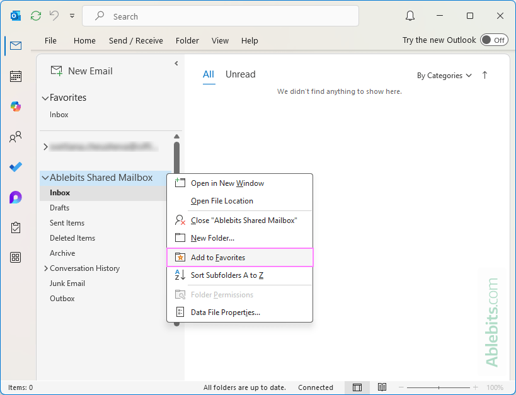Viewport: 516px width, 395px height.
Task: Choose Open in New Window
Action: (x=239, y=183)
